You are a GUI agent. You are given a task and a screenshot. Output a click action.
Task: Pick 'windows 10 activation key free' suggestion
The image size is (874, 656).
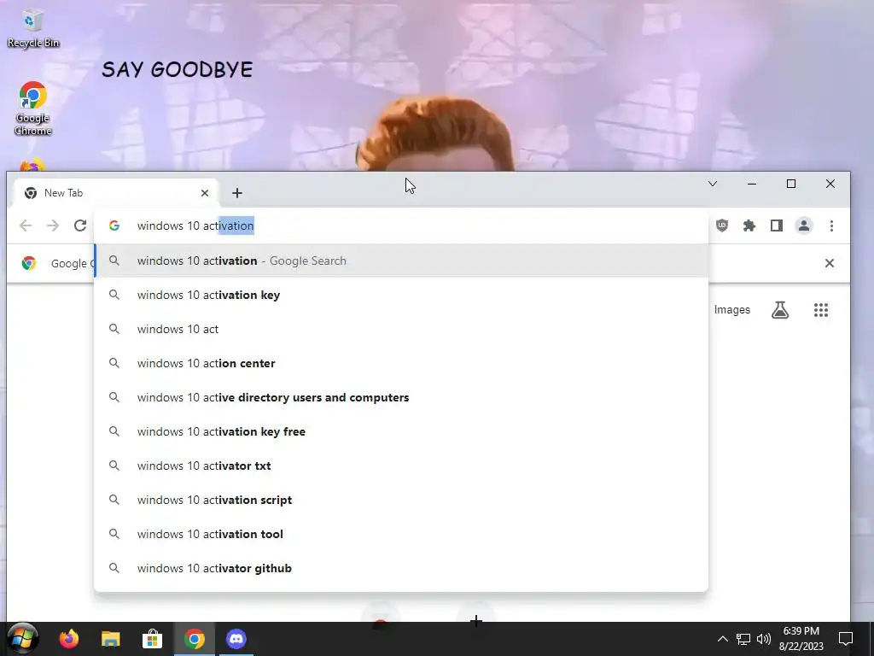pos(401,431)
